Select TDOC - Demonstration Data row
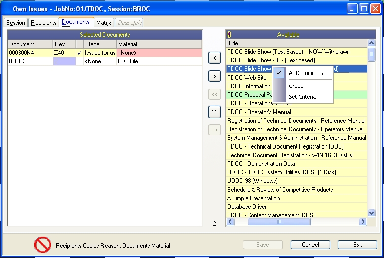The height and width of the screenshot is (258, 384). 297,164
